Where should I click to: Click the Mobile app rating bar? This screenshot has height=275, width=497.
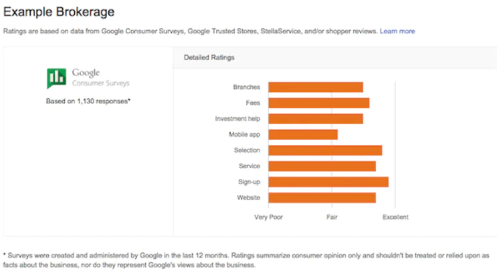[x=302, y=135]
